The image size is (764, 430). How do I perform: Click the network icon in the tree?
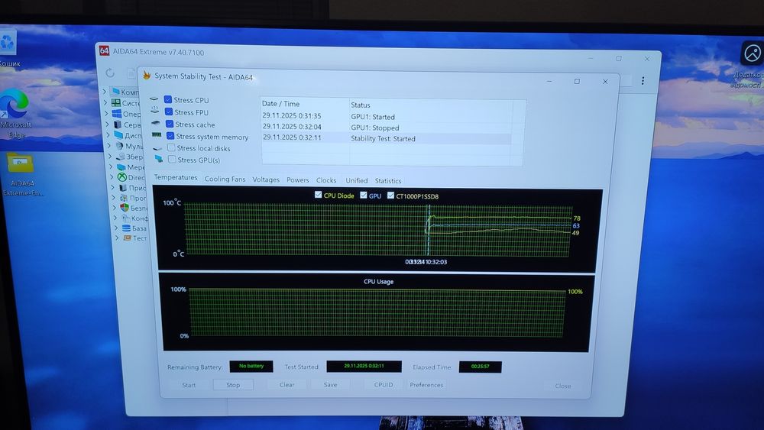click(121, 167)
